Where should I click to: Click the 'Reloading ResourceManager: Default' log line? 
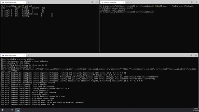(x=28, y=83)
